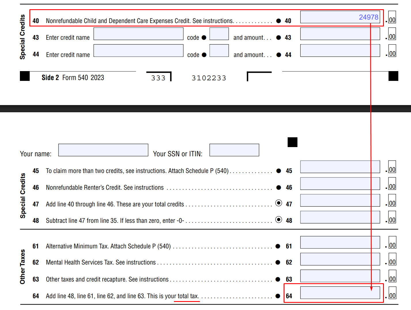This screenshot has width=411, height=310.
Task: Click the line 46 Renter's Credit amount field
Action: (340, 183)
